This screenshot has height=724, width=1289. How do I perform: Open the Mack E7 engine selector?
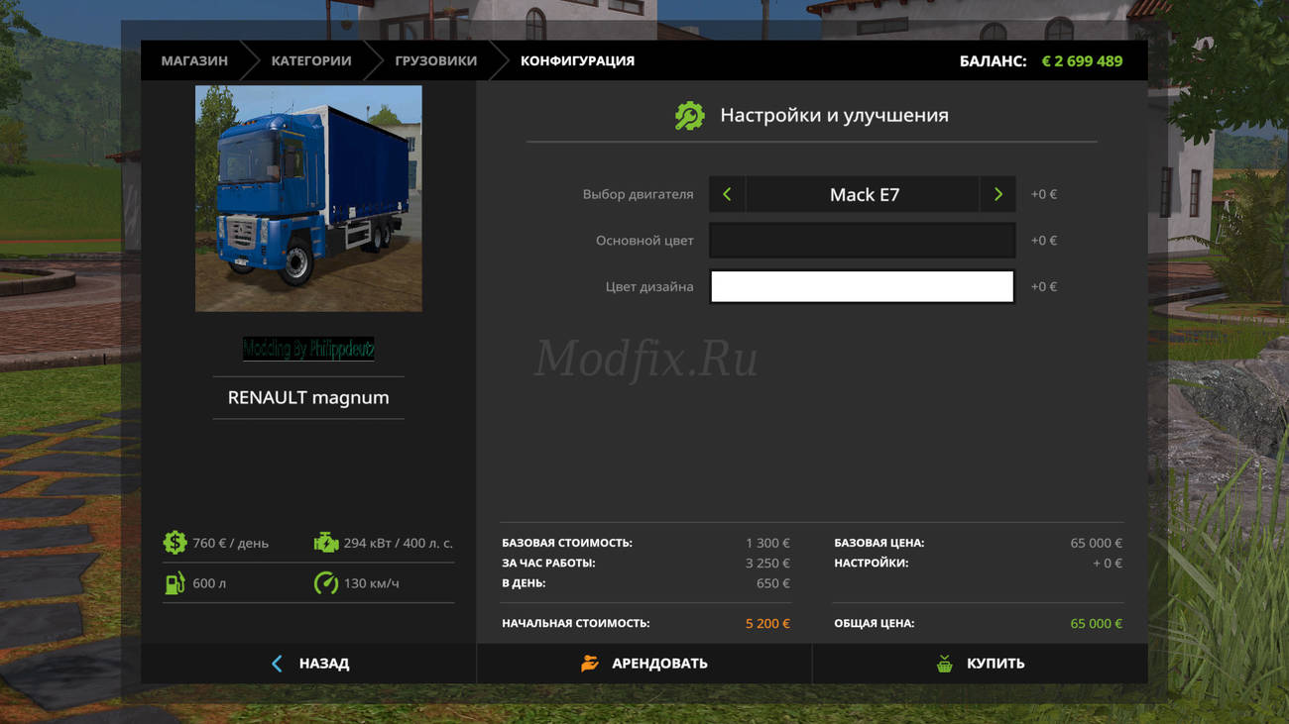pos(863,194)
